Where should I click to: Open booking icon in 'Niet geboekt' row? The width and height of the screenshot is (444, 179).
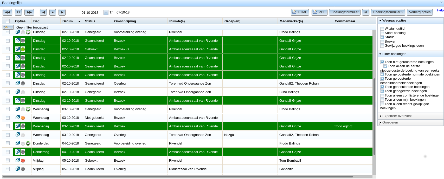point(18,118)
